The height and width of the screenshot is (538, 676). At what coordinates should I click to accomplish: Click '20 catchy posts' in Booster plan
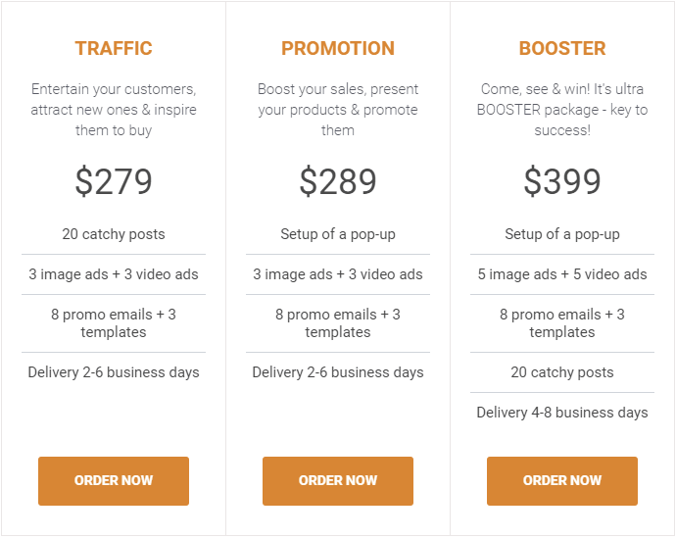tap(562, 372)
